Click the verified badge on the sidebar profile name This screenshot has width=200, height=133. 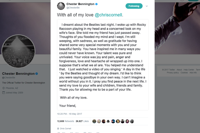point(37,73)
